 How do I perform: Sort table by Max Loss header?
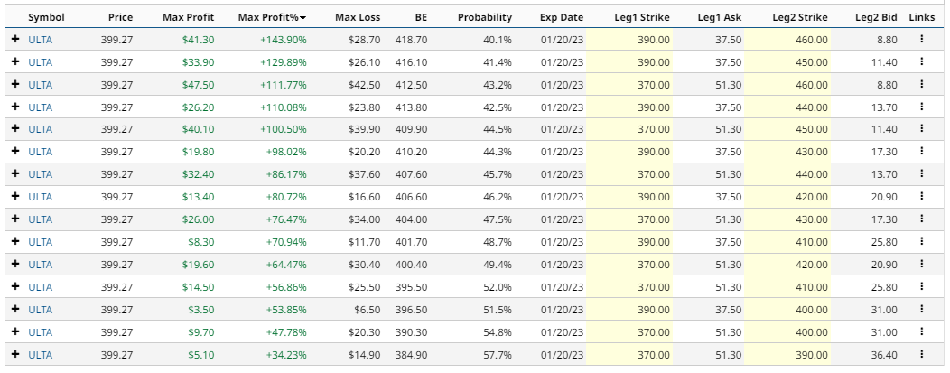(x=358, y=17)
